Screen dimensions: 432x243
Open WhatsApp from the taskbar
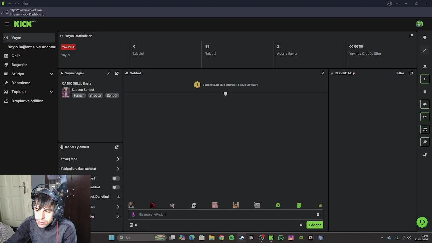(x=281, y=238)
